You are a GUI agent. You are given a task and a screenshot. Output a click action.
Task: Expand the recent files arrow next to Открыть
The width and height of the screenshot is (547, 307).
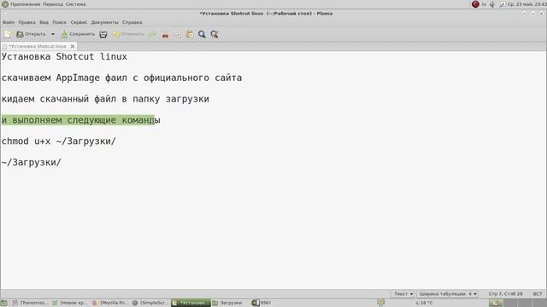pos(53,34)
